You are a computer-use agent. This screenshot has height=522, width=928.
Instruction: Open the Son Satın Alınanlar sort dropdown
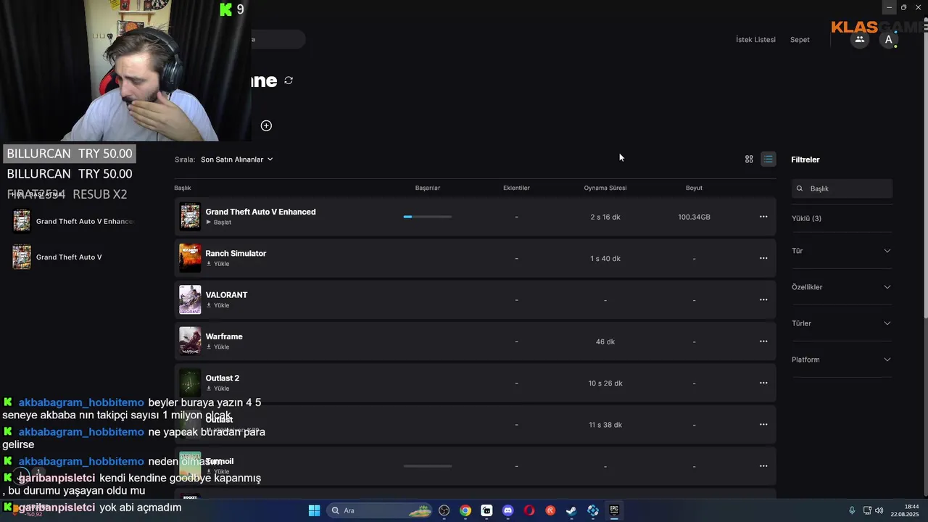click(x=237, y=159)
